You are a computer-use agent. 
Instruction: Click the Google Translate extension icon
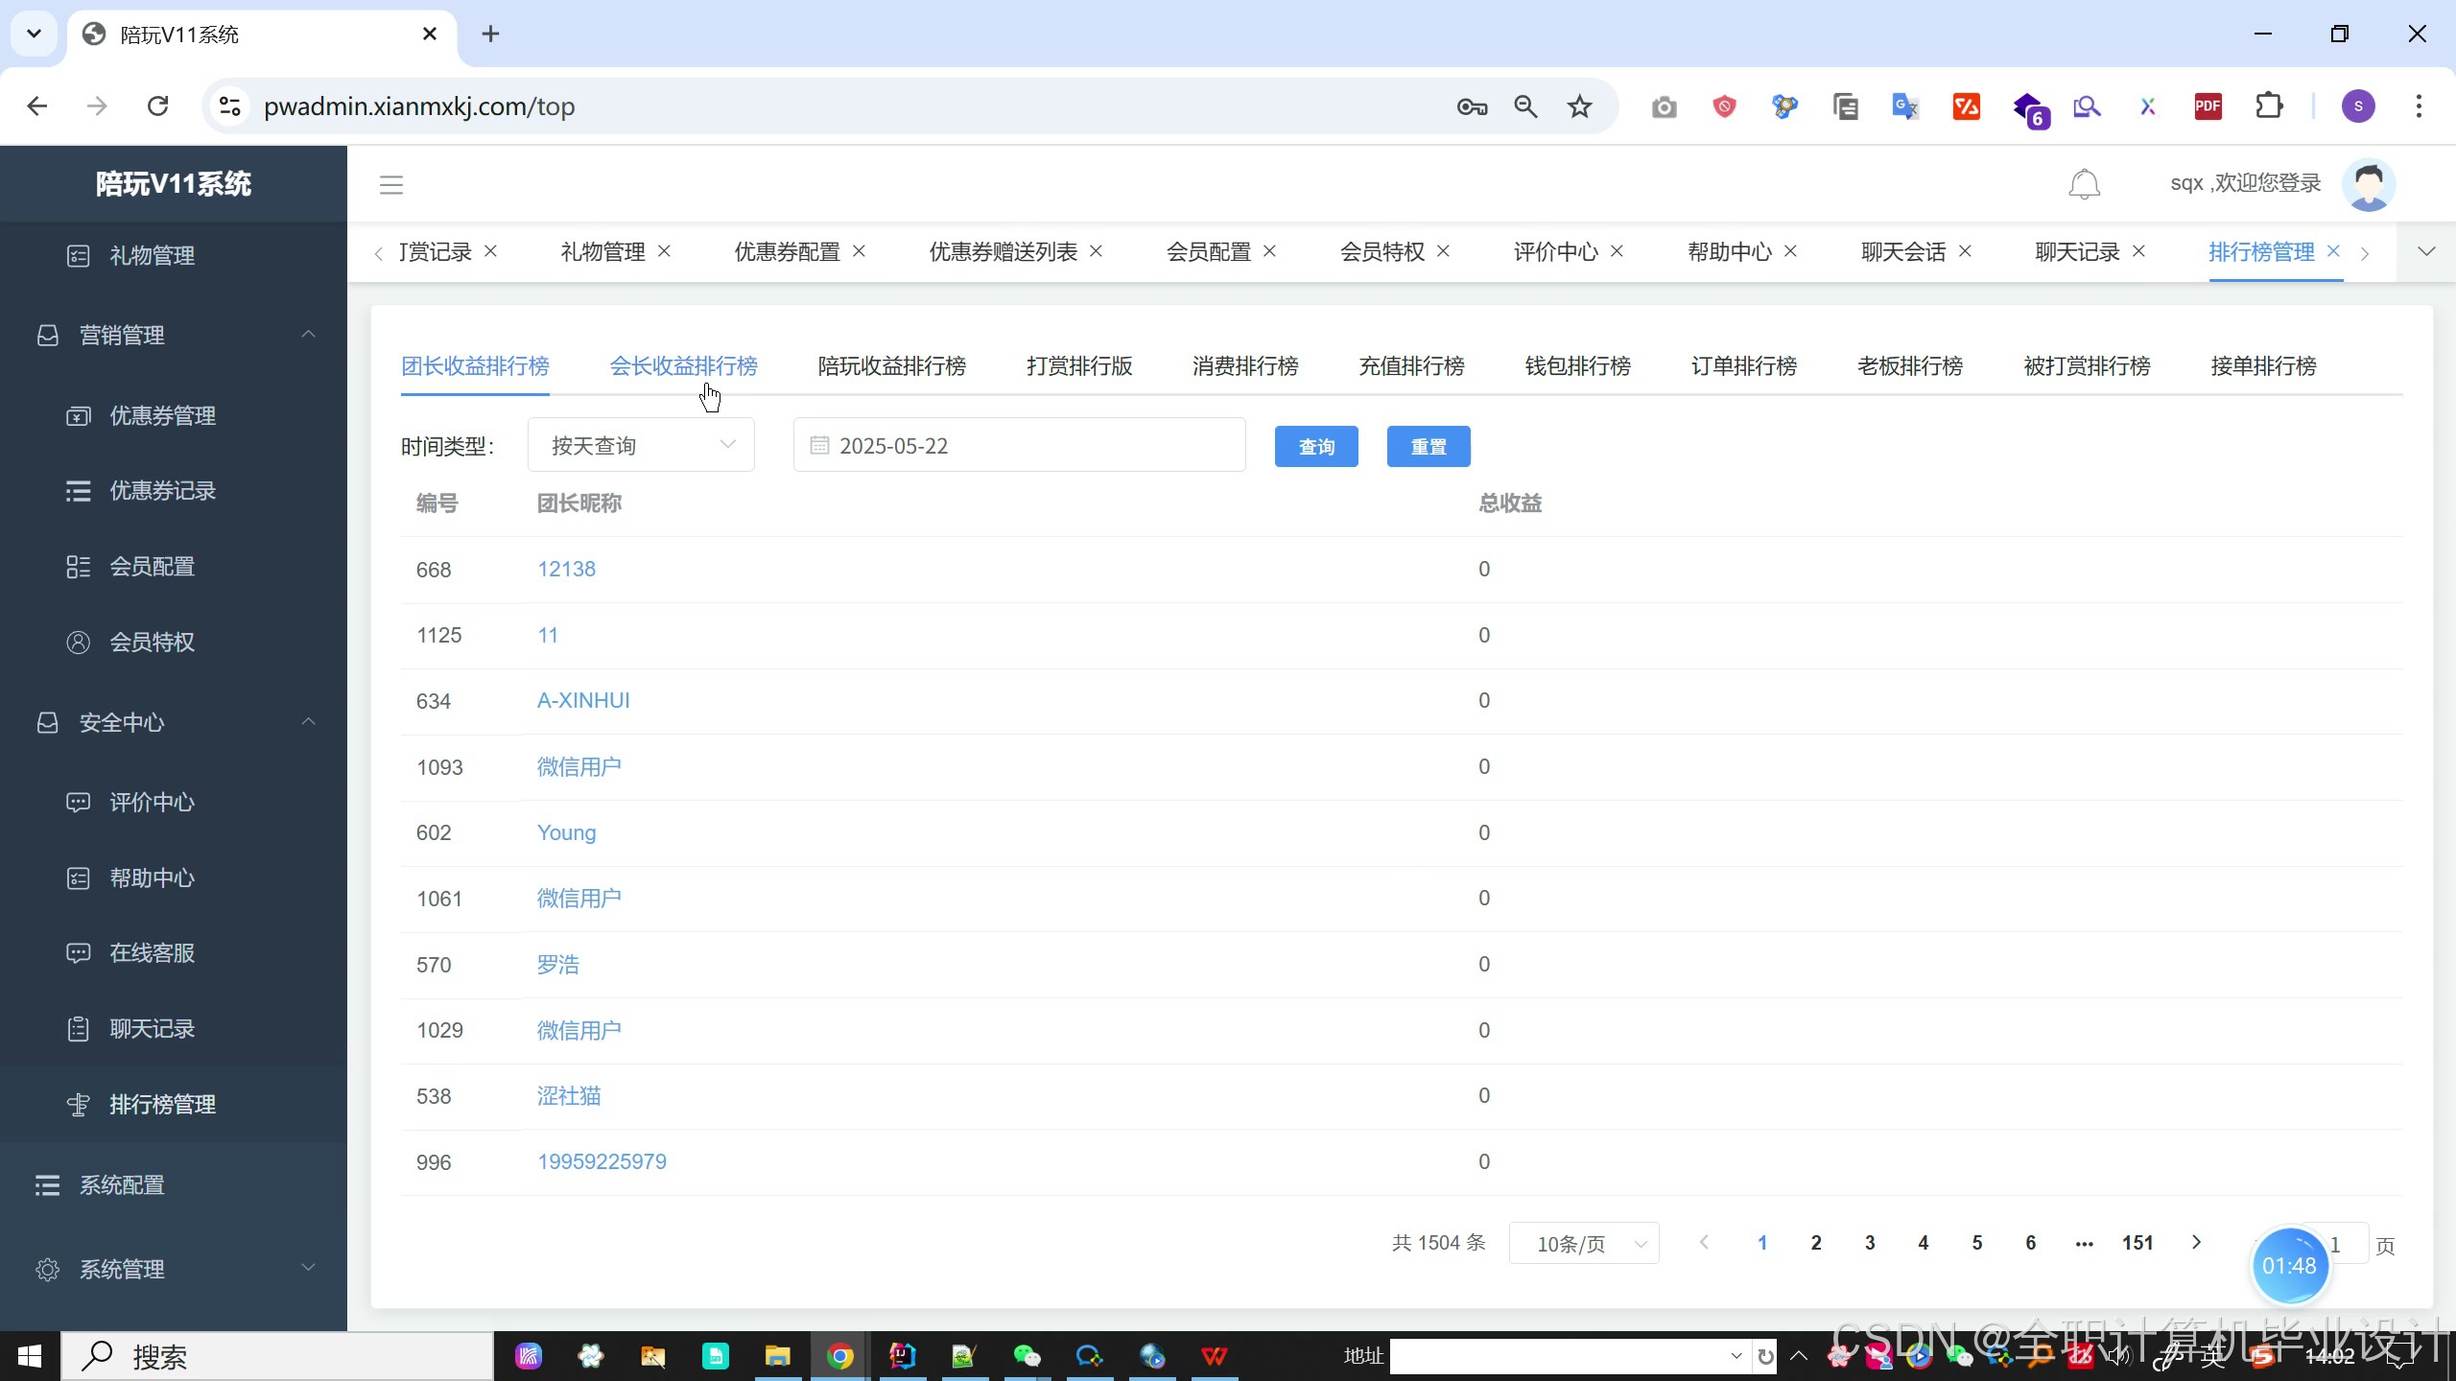pyautogui.click(x=1905, y=106)
